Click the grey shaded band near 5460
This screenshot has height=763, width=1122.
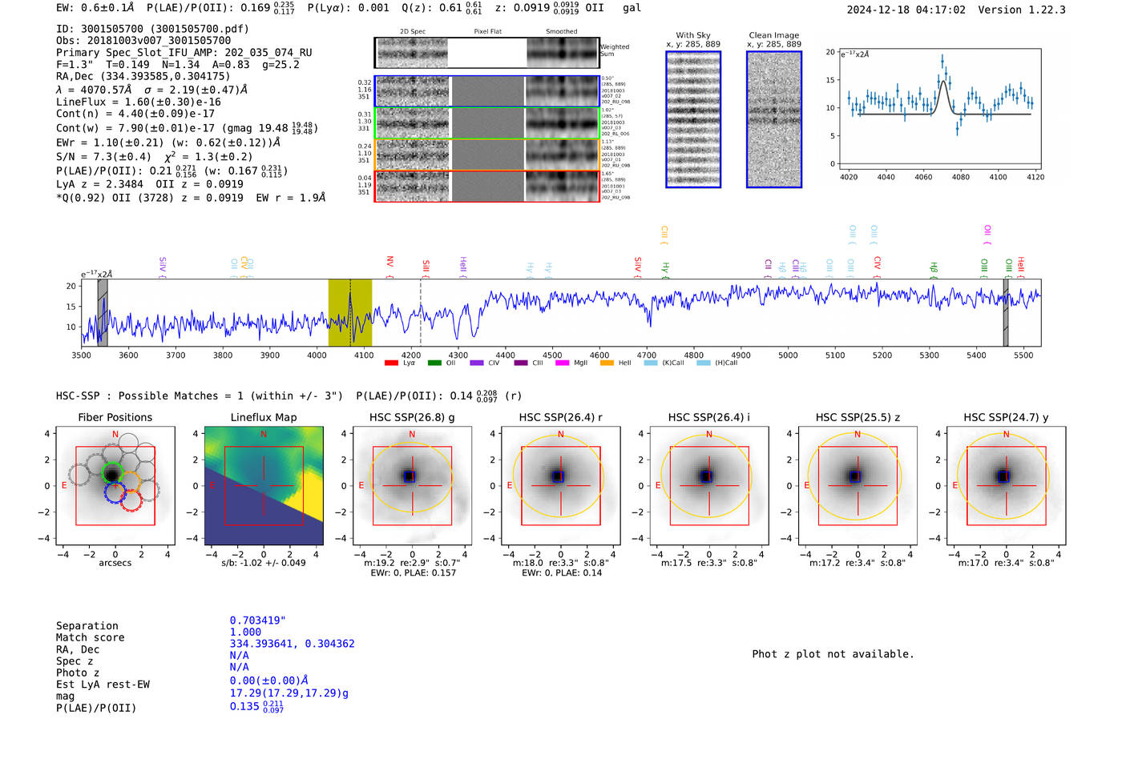tap(1006, 312)
